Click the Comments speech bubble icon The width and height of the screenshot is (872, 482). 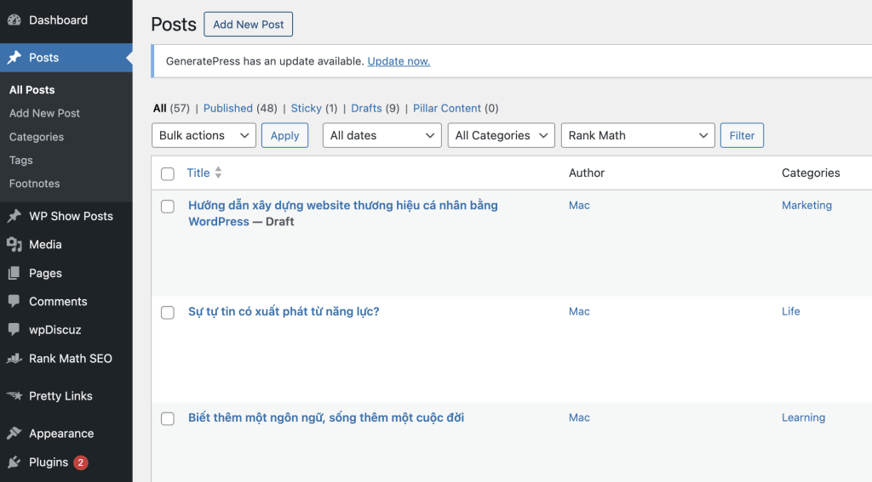(x=14, y=302)
